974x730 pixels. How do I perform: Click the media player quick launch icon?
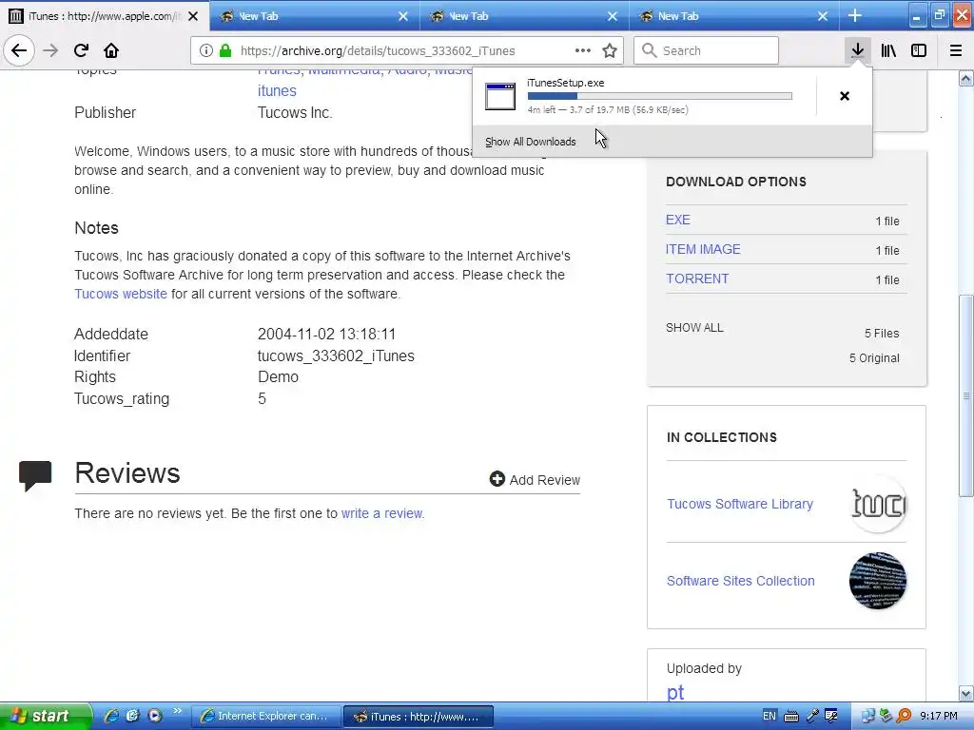[154, 716]
